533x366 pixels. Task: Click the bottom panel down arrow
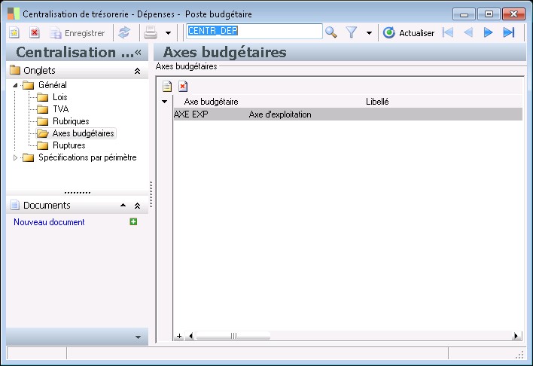[x=138, y=337]
